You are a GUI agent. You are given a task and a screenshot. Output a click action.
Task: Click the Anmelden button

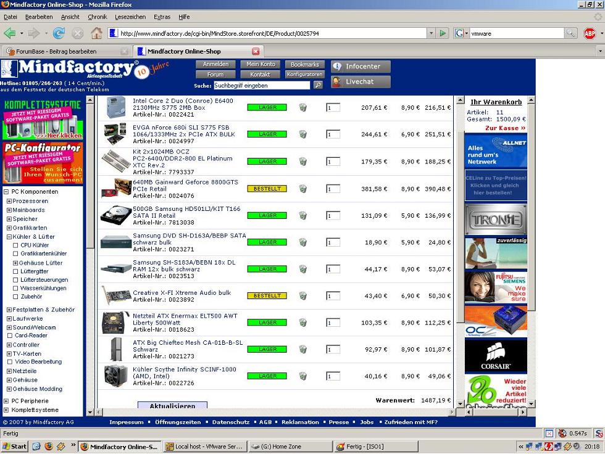[x=215, y=64]
